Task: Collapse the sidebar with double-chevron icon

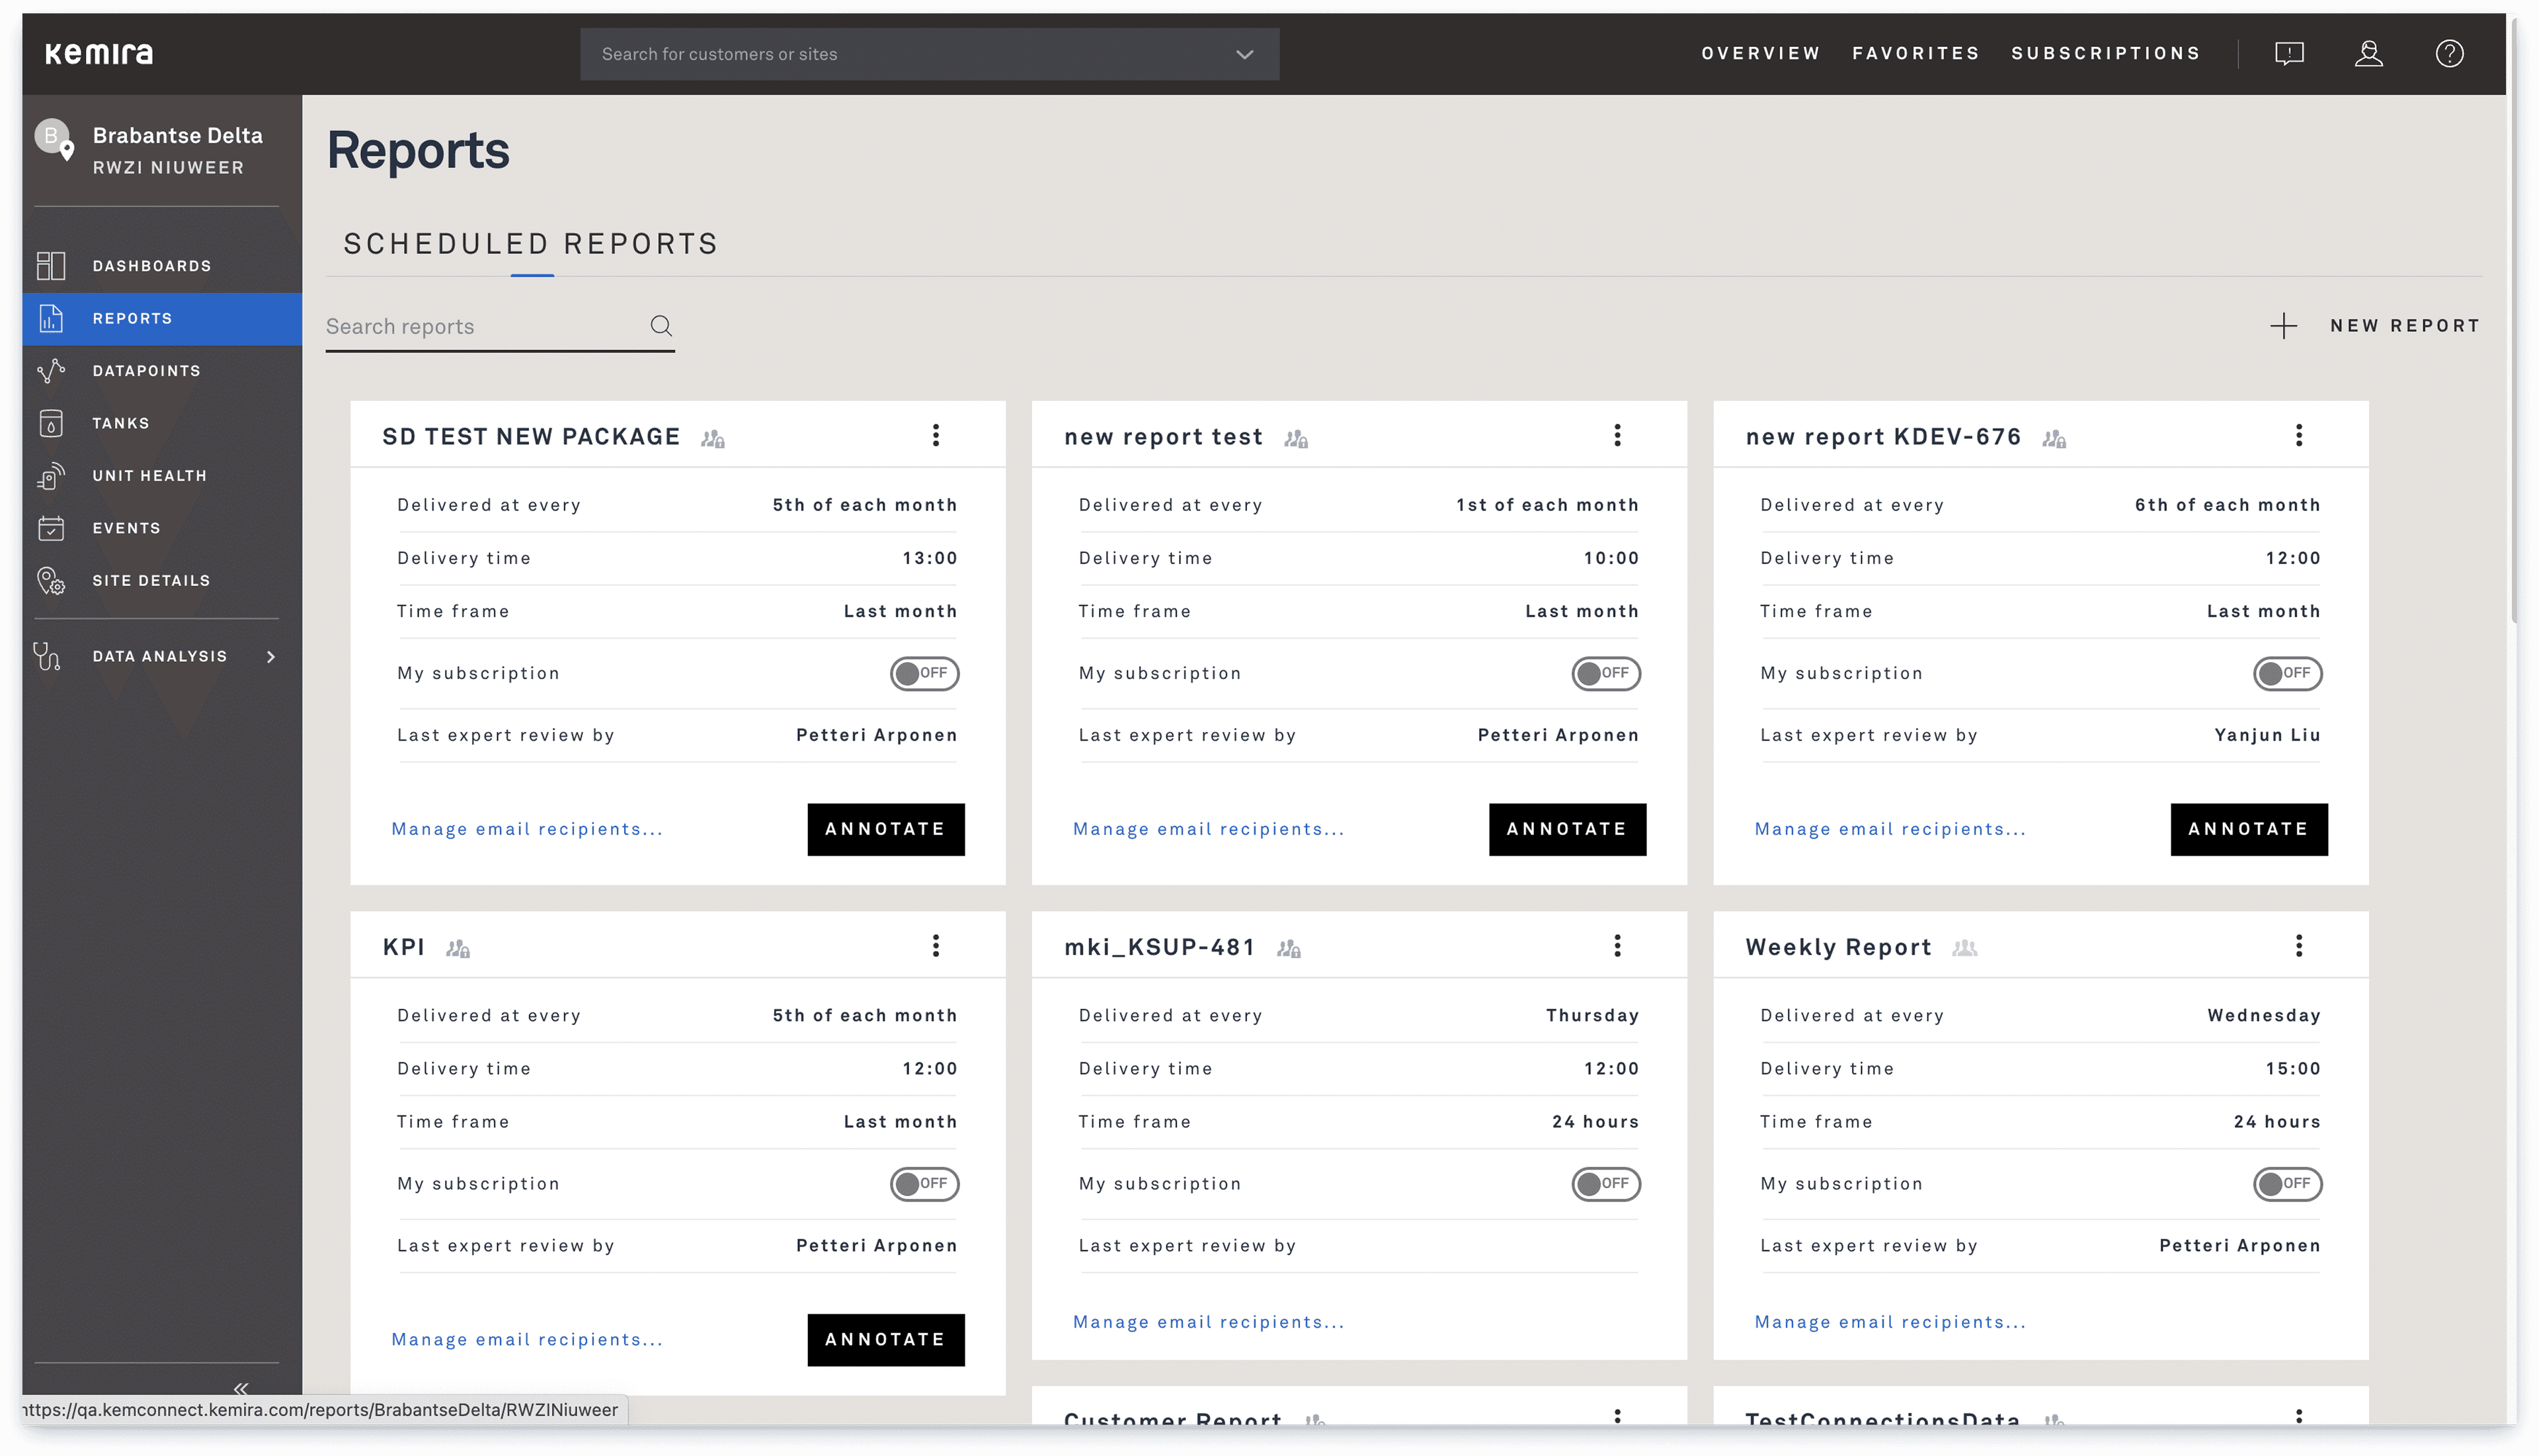Action: pyautogui.click(x=241, y=1388)
